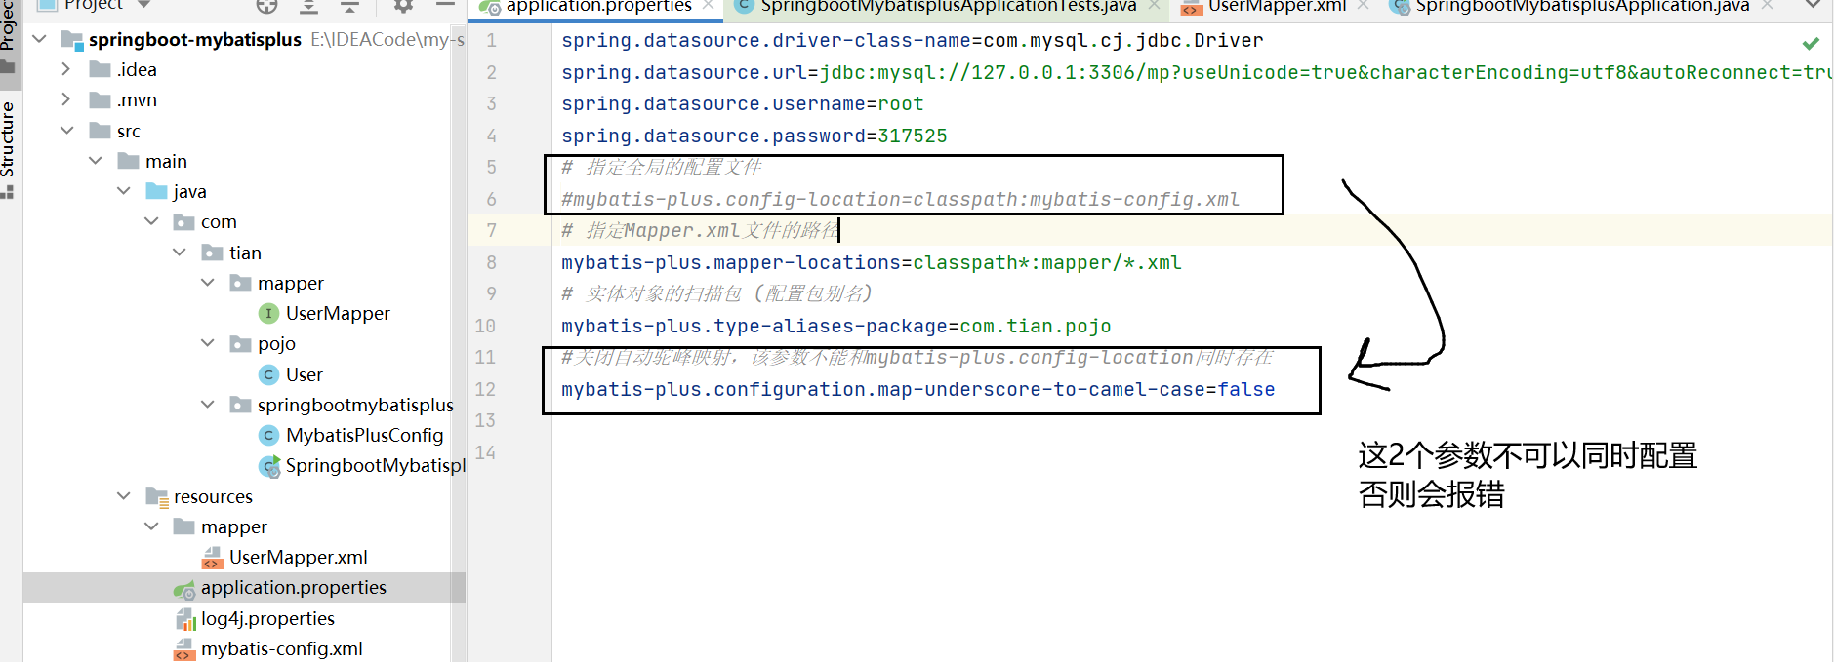The height and width of the screenshot is (662, 1834).
Task: Select the User class file
Action: [305, 374]
